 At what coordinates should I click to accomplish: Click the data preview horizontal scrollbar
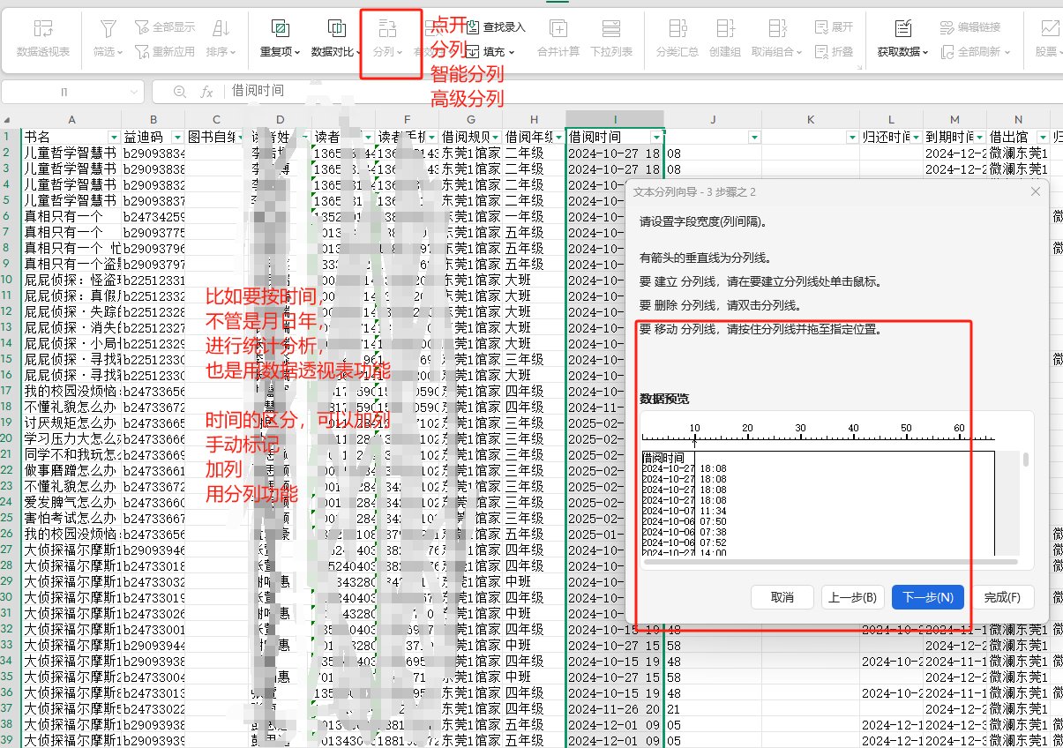click(829, 561)
